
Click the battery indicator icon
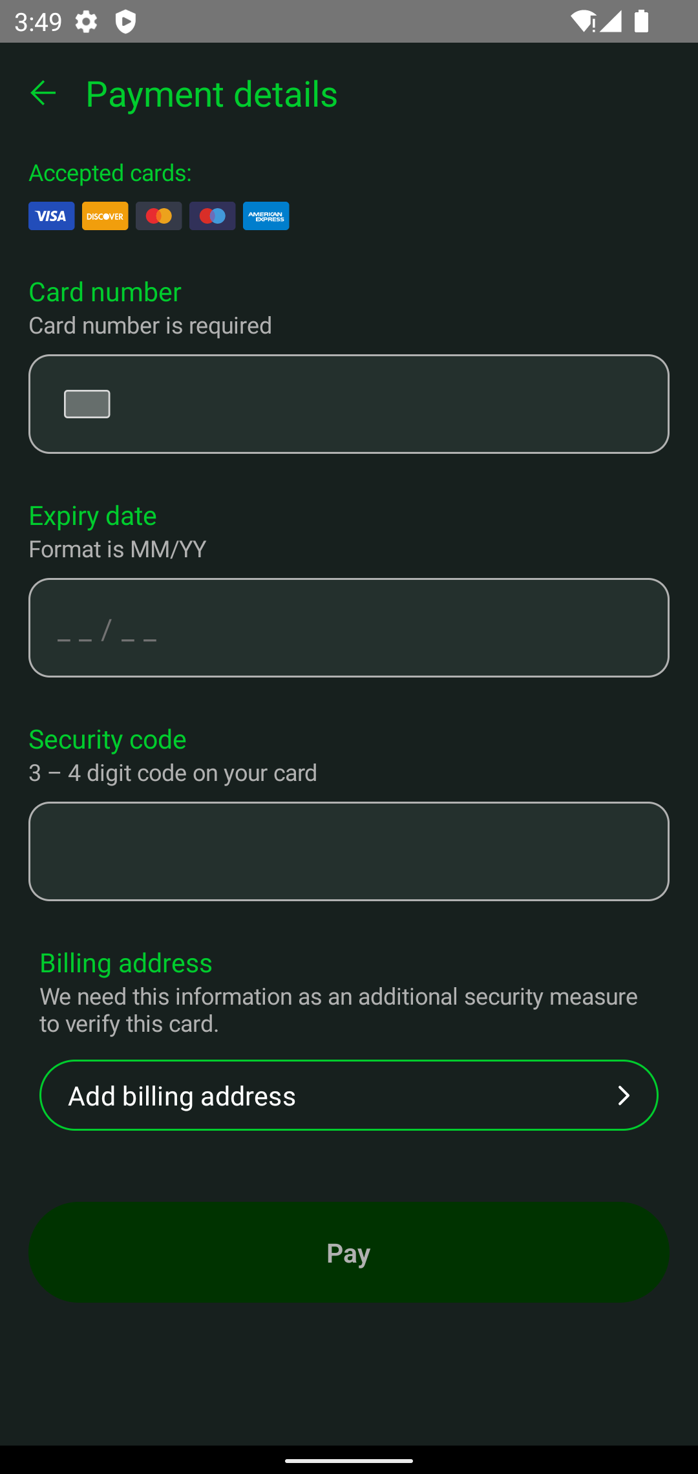coord(642,21)
